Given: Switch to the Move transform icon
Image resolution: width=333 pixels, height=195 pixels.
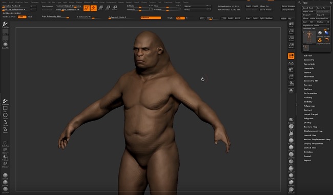Looking at the screenshot, I should [100, 8].
